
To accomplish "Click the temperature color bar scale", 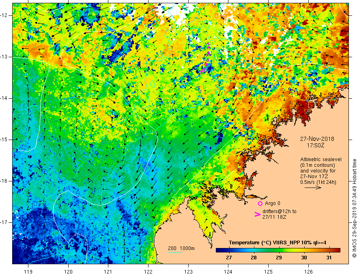I will tap(278, 250).
